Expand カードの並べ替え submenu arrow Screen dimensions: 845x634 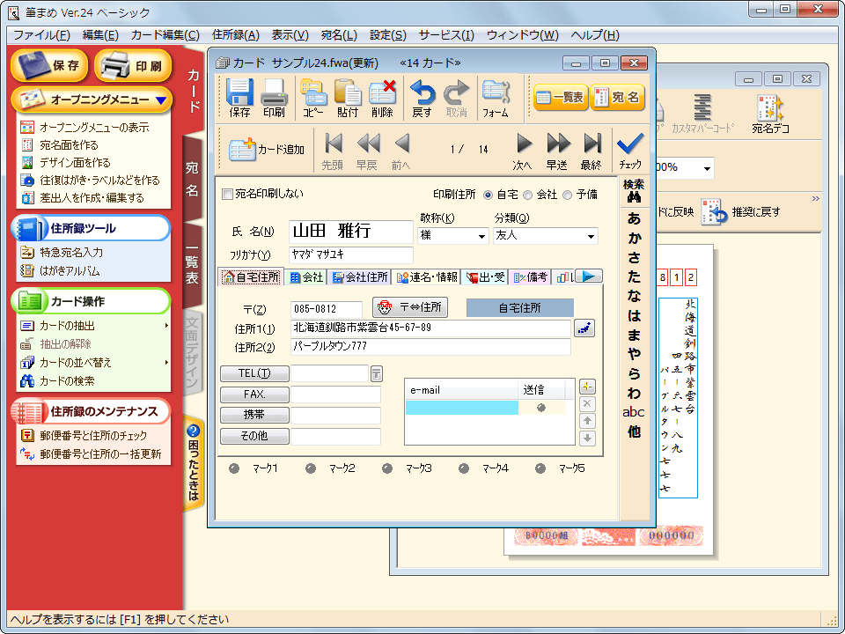166,362
